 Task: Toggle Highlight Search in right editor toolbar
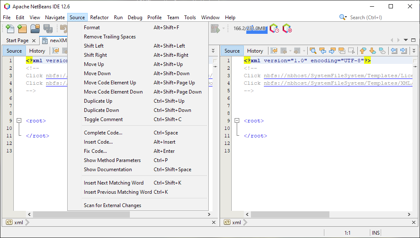[x=342, y=51]
